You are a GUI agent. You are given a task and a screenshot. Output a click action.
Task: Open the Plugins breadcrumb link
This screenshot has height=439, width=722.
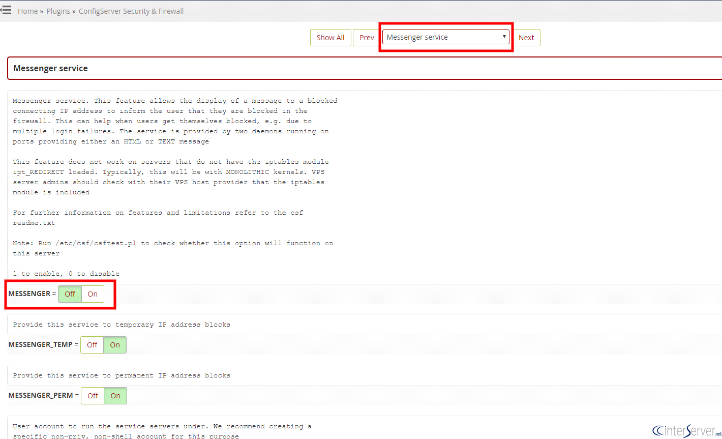pos(58,11)
